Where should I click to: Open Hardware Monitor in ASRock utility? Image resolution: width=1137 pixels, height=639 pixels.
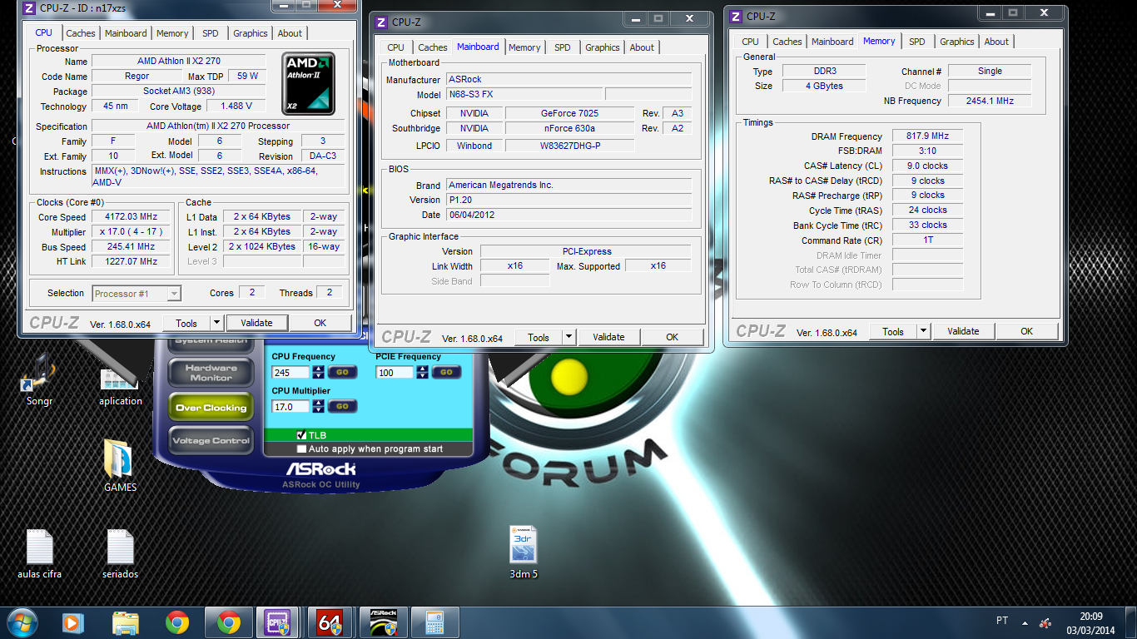point(211,373)
